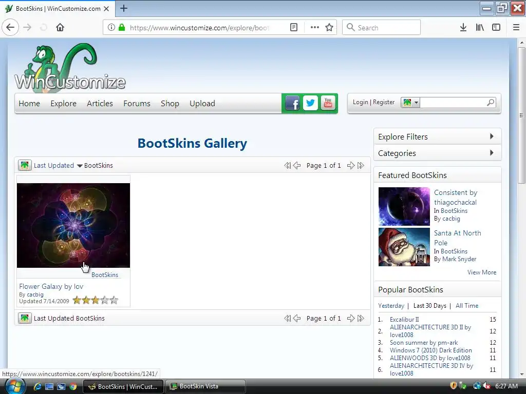Click the WinCustomize gecko logo

pyautogui.click(x=70, y=68)
